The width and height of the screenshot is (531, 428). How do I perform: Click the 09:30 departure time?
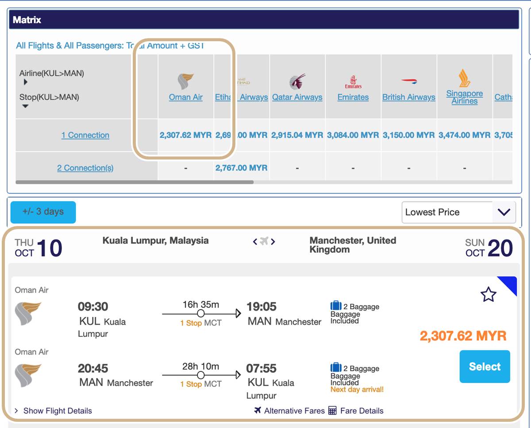[x=93, y=307]
